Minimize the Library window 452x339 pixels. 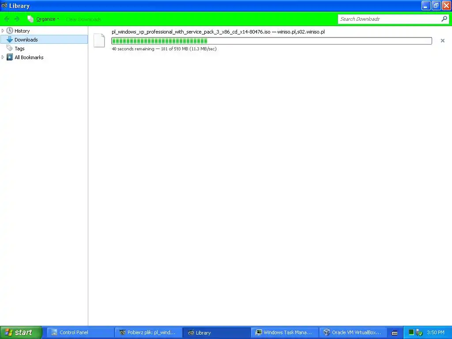pos(426,5)
